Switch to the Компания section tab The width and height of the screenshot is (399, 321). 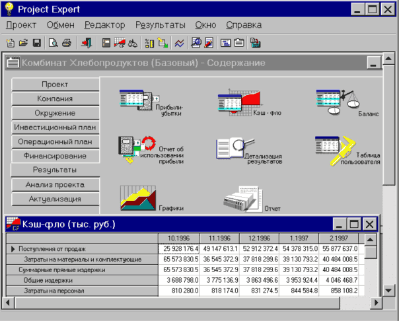(55, 98)
